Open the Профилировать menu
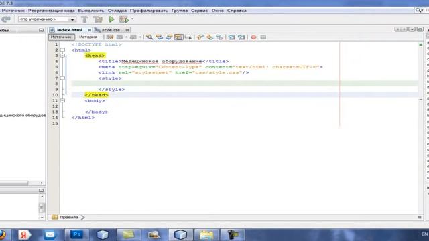Image resolution: width=429 pixels, height=241 pixels. coord(149,11)
